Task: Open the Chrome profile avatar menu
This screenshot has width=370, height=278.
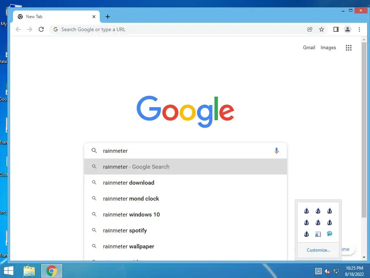Action: click(348, 29)
